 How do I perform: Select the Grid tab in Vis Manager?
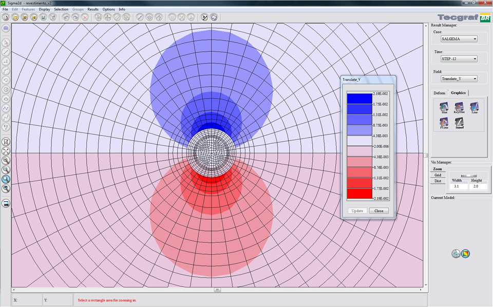pos(438,175)
